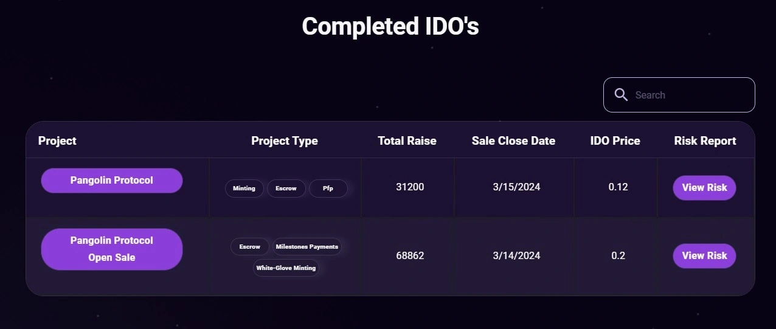The image size is (776, 329).
Task: Click the Completed IDO's heading
Action: tap(390, 27)
